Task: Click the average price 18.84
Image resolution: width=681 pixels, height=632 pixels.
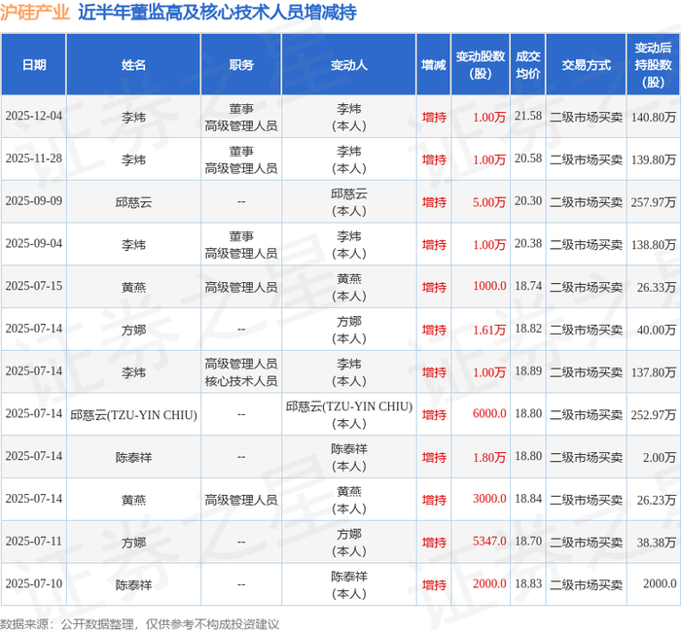Action: [528, 499]
